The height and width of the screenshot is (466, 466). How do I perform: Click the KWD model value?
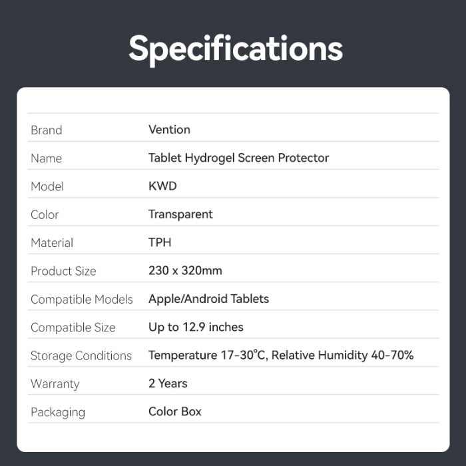pos(162,186)
